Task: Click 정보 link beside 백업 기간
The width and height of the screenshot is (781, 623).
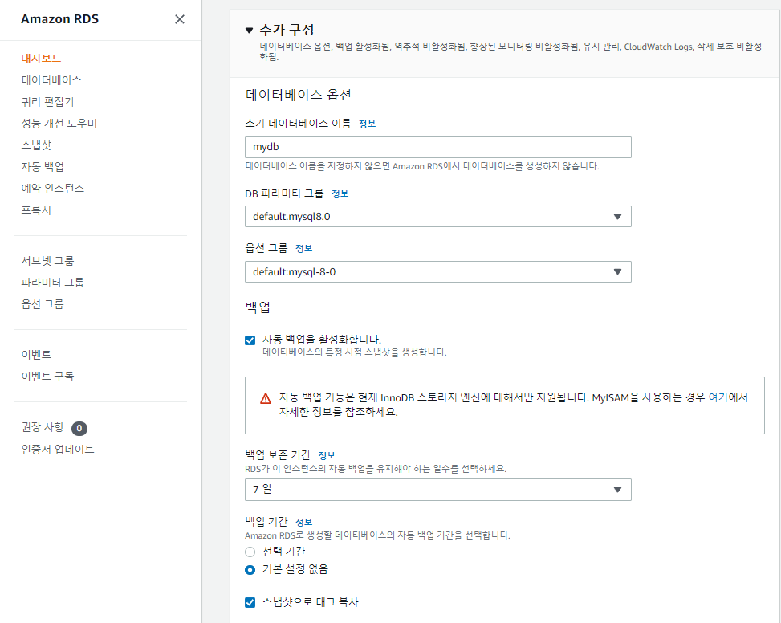Action: point(304,523)
